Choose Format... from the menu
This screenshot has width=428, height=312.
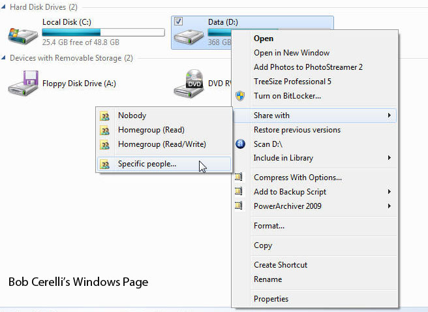point(315,226)
